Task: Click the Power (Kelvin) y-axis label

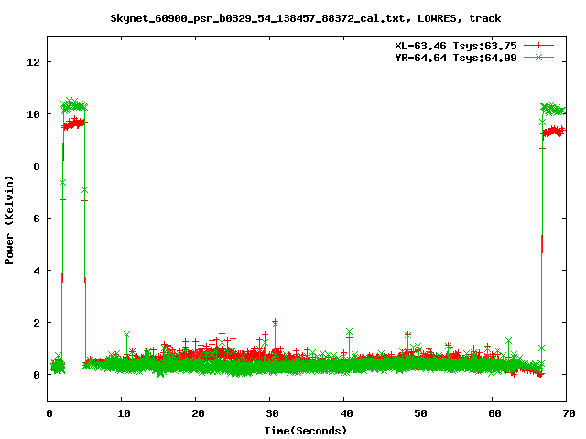Action: (9, 220)
